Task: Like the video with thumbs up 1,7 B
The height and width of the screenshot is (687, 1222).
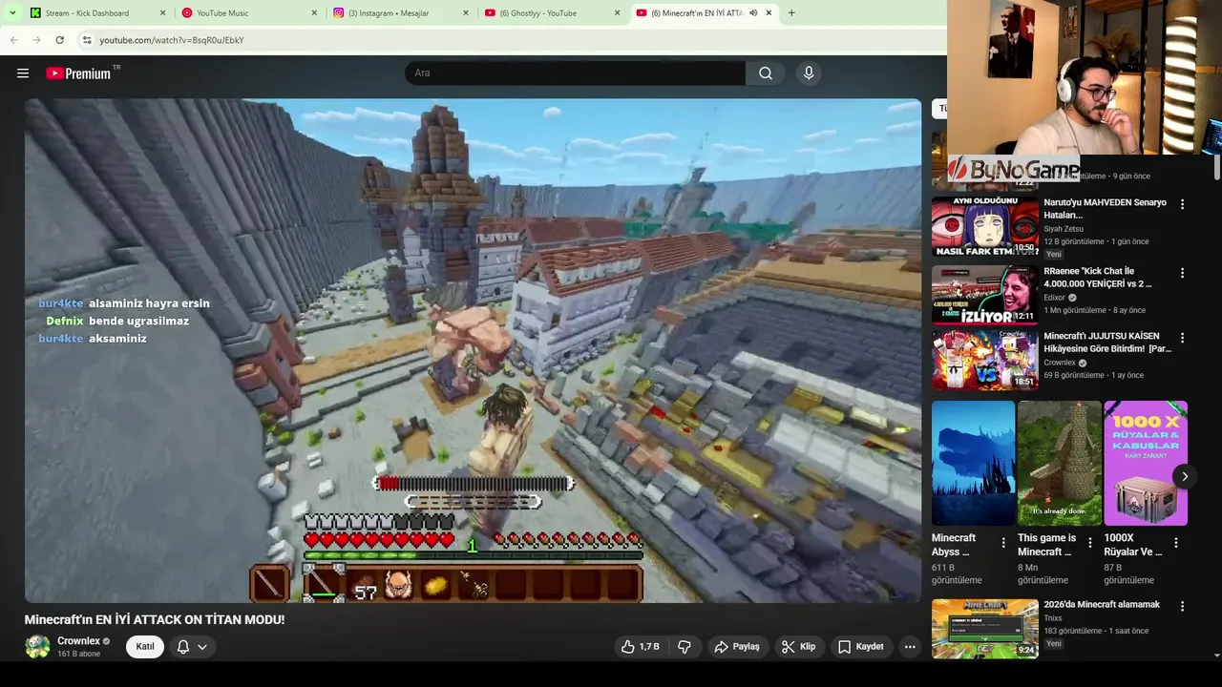Action: 640,647
